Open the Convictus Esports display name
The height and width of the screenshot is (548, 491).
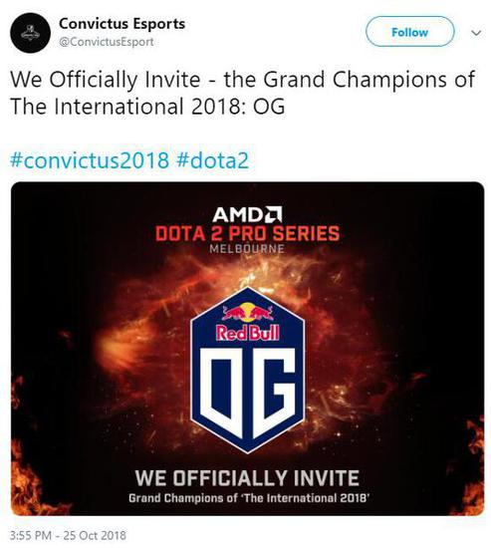click(x=122, y=24)
